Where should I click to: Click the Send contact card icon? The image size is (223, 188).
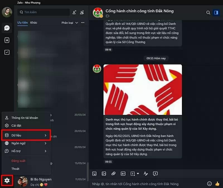pos(123,173)
